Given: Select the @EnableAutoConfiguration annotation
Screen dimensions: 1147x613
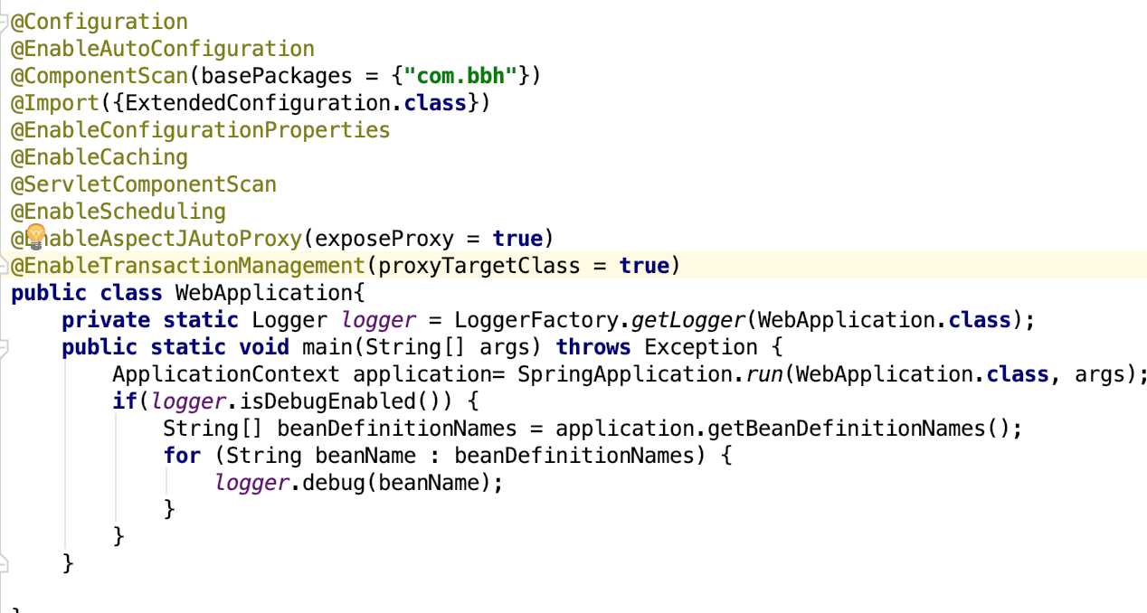Looking at the screenshot, I should [163, 49].
